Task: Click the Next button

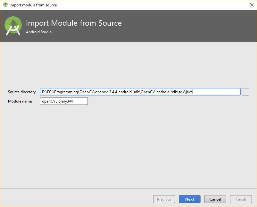Action: (190, 199)
